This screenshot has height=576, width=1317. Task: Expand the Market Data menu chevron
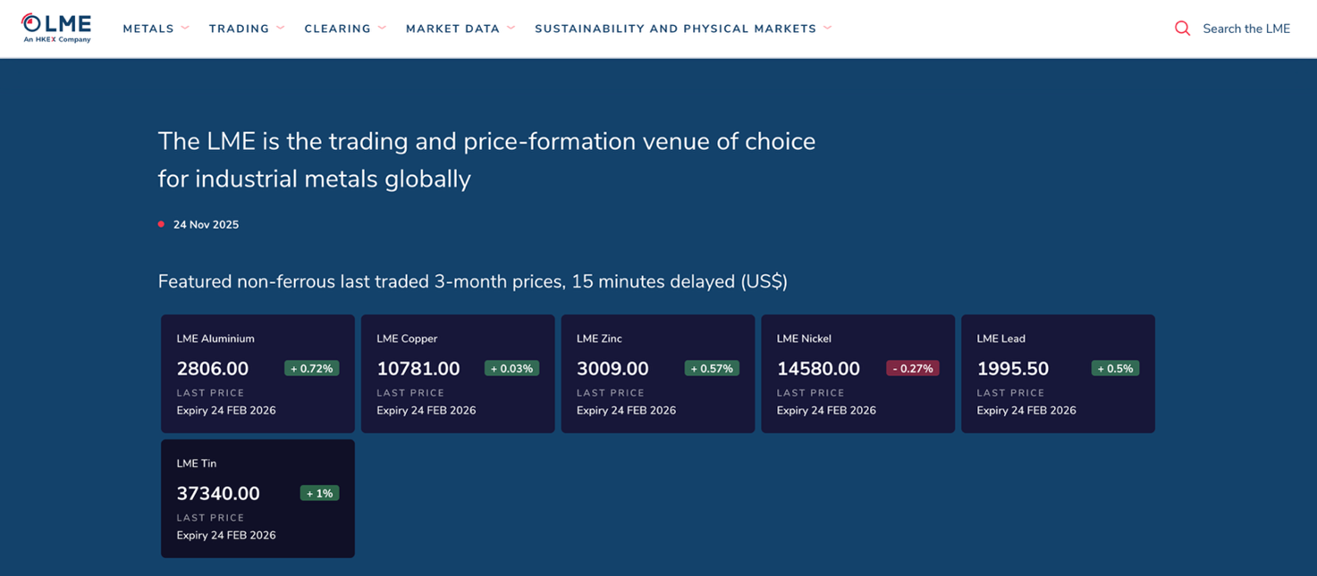pos(511,28)
